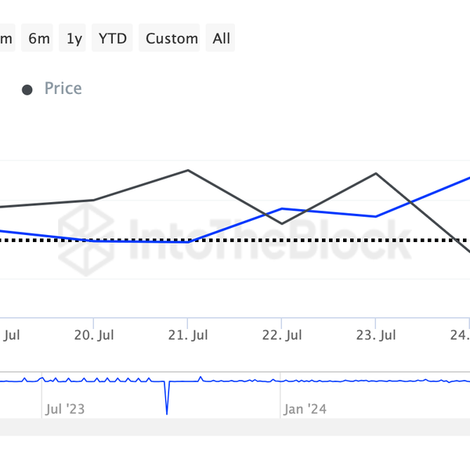Click dark price line peak at 21. Jul

click(x=188, y=170)
